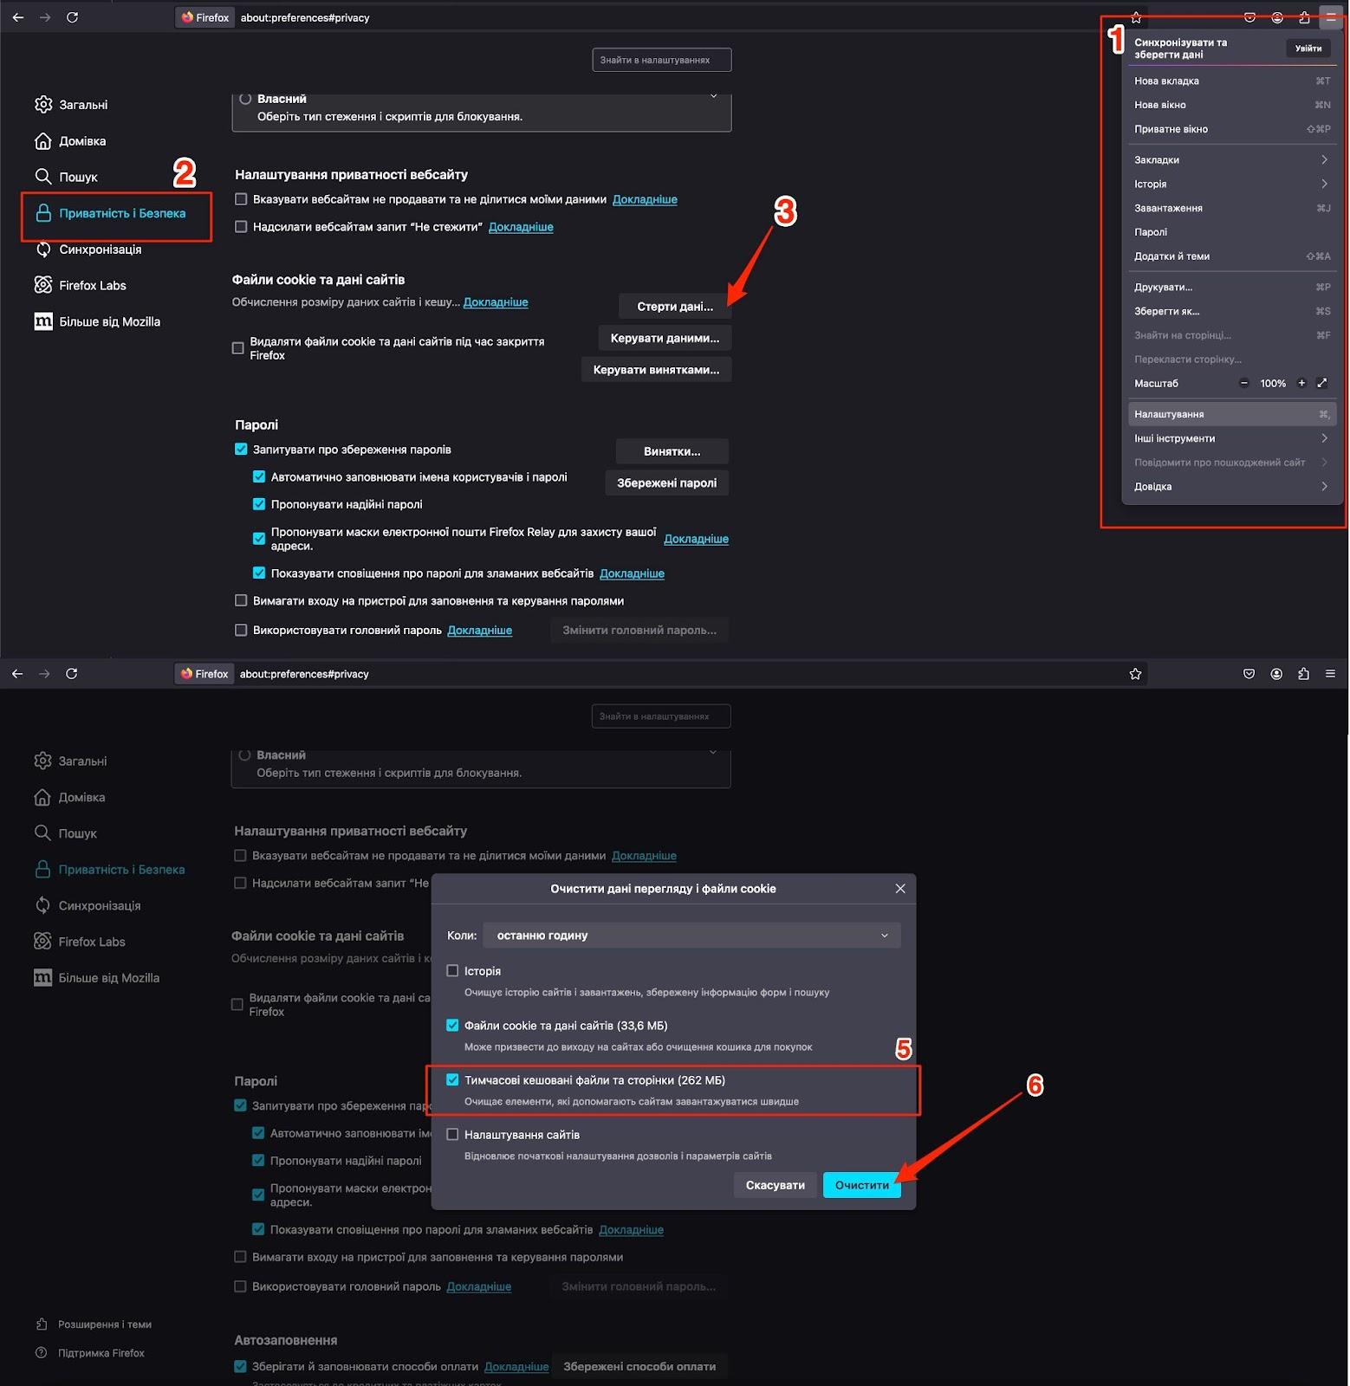
Task: Select the Власний radio option in upper window
Action: pyautogui.click(x=245, y=99)
